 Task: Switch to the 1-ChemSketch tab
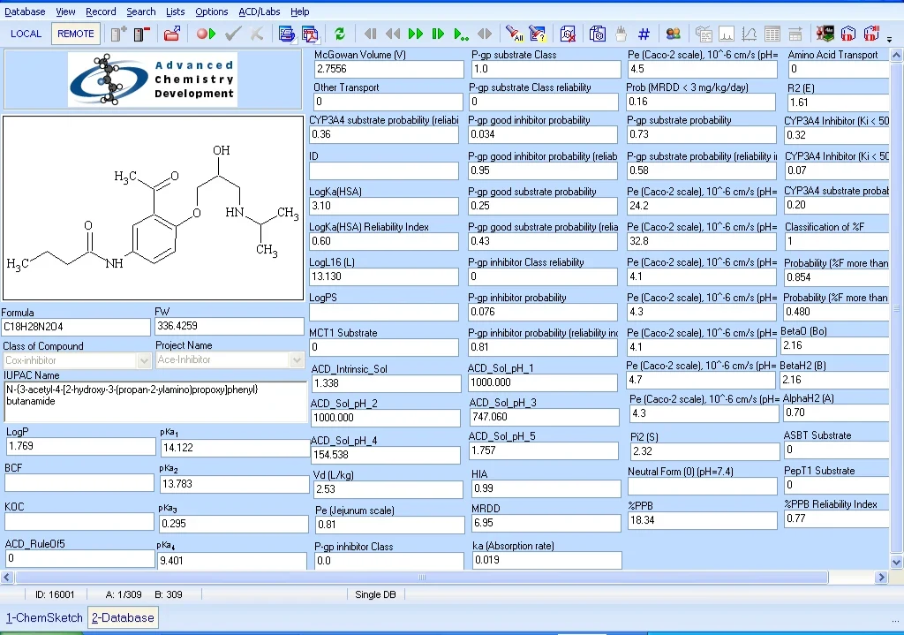[x=44, y=617]
